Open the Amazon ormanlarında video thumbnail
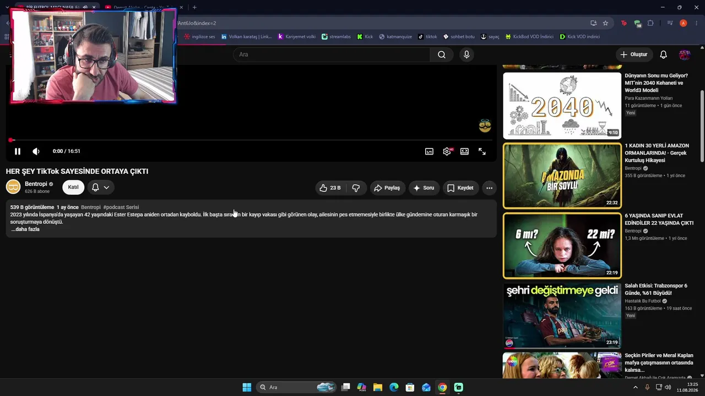Image resolution: width=705 pixels, height=396 pixels. pos(562,175)
